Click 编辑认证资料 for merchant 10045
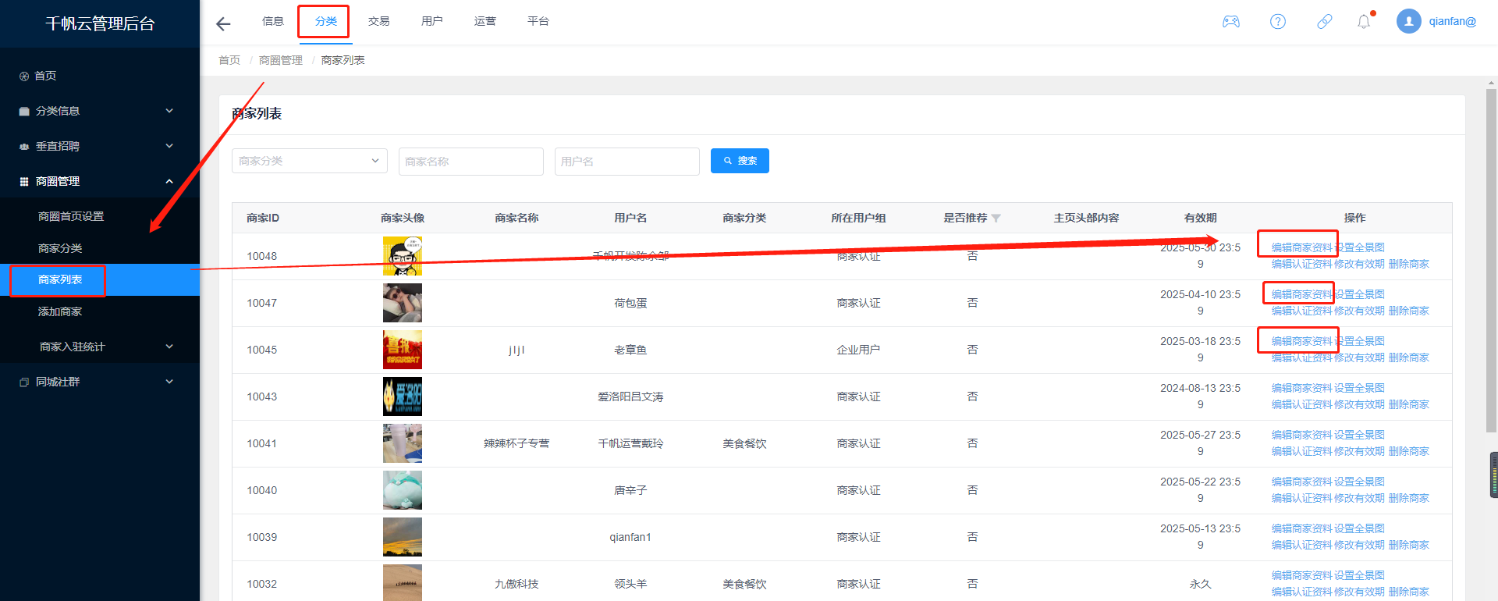The height and width of the screenshot is (601, 1498). point(1301,357)
